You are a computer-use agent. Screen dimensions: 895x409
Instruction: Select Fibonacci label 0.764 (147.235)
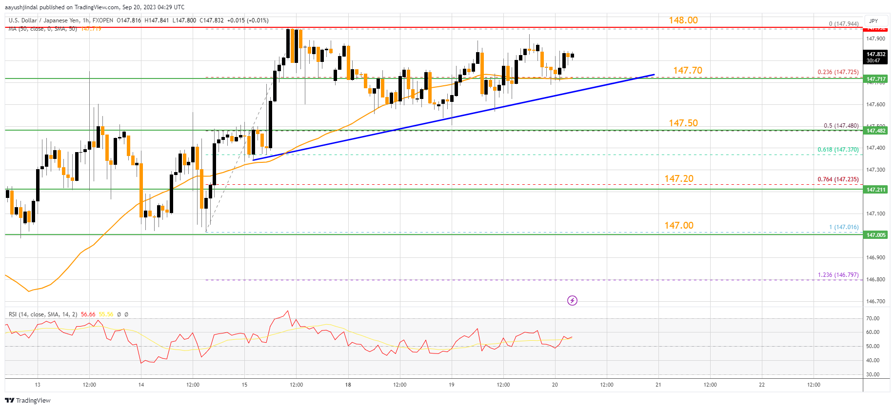(x=838, y=179)
